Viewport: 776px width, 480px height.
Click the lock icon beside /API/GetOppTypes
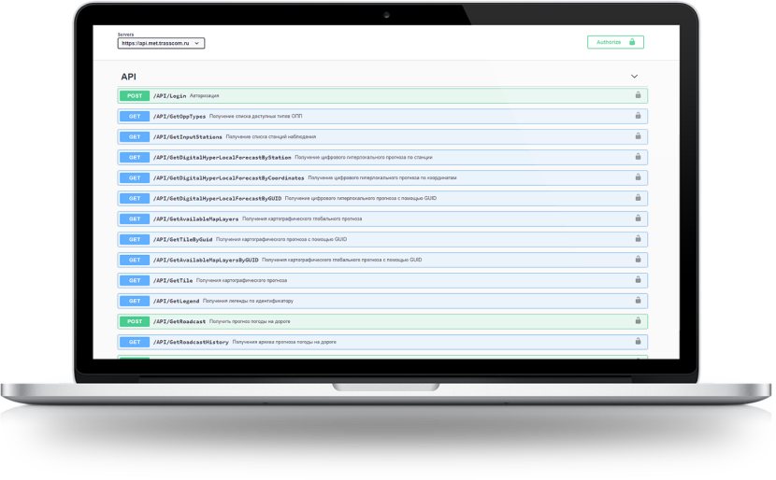click(x=638, y=116)
